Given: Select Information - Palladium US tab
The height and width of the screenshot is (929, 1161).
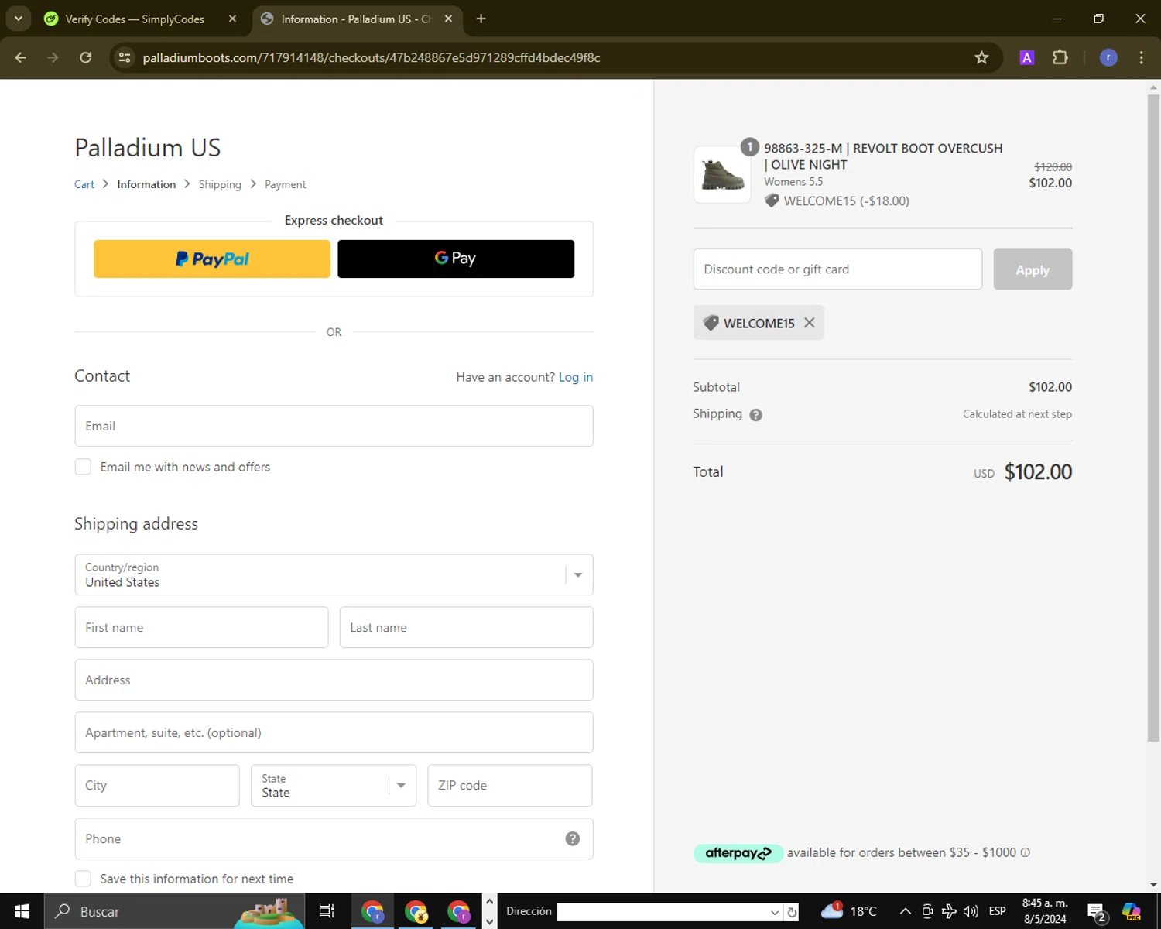Looking at the screenshot, I should [356, 19].
